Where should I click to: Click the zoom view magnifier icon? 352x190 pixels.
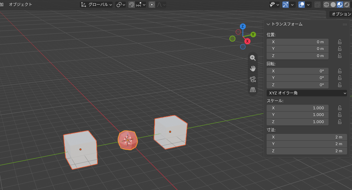tap(253, 58)
